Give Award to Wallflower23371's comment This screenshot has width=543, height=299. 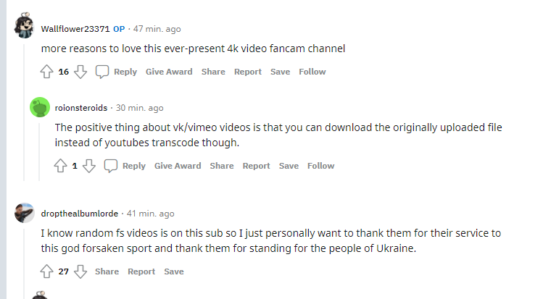point(169,72)
